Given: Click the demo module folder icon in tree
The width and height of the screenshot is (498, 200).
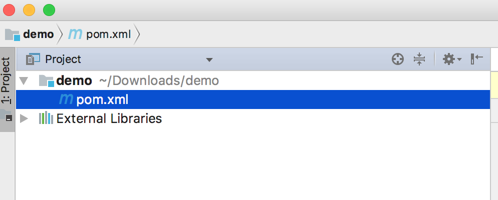Looking at the screenshot, I should [46, 80].
